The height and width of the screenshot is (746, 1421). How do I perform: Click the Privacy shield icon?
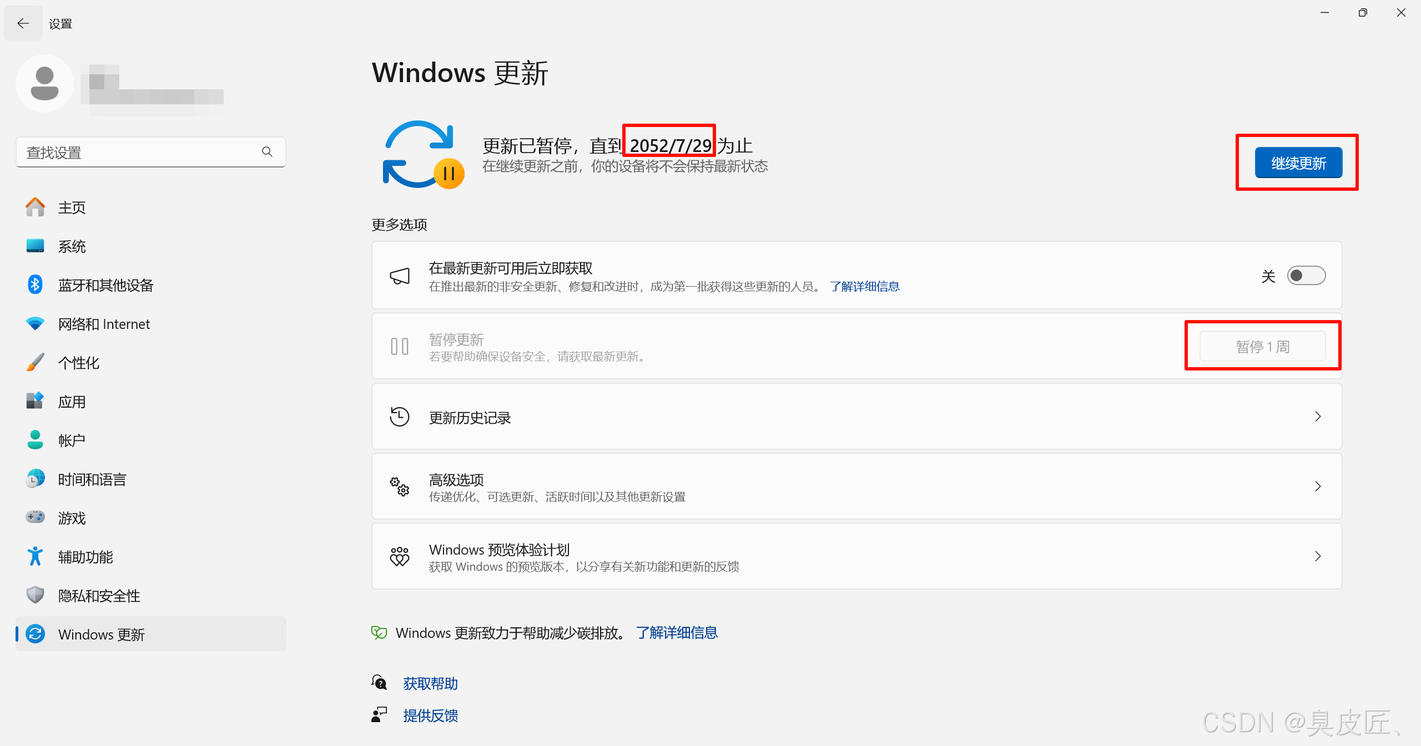coord(35,595)
